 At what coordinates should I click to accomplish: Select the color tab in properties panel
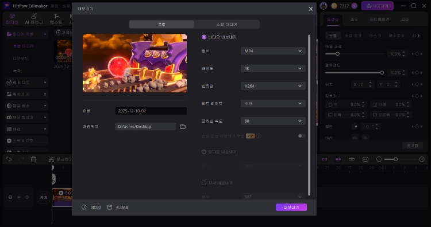click(405, 19)
